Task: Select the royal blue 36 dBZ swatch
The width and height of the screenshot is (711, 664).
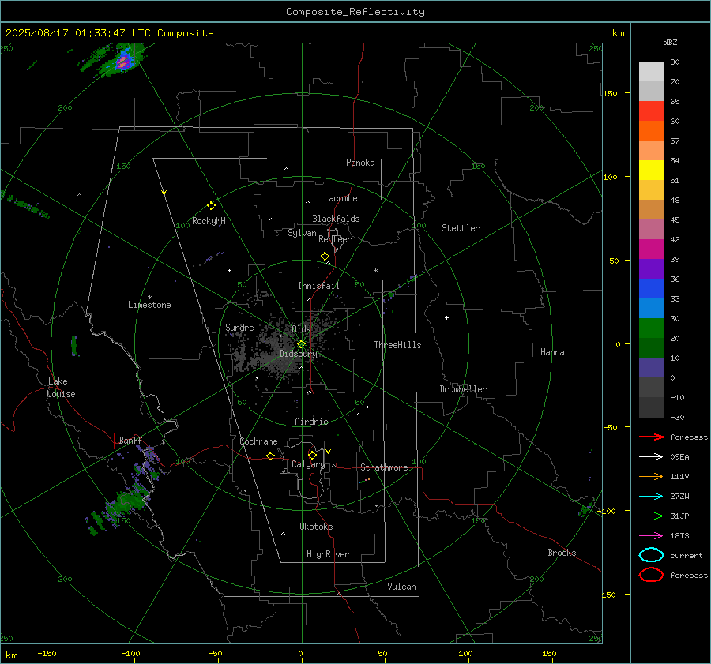Action: point(651,288)
